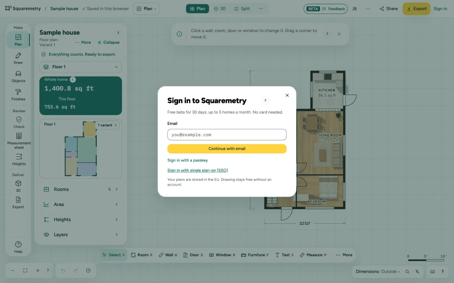454x283 pixels.
Task: Open Help at the sidebar bottom
Action: point(18,247)
